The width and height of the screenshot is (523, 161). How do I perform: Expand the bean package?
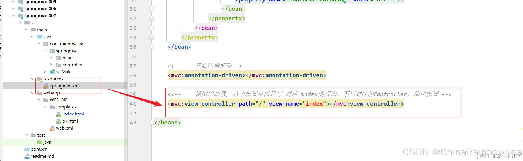click(x=51, y=58)
